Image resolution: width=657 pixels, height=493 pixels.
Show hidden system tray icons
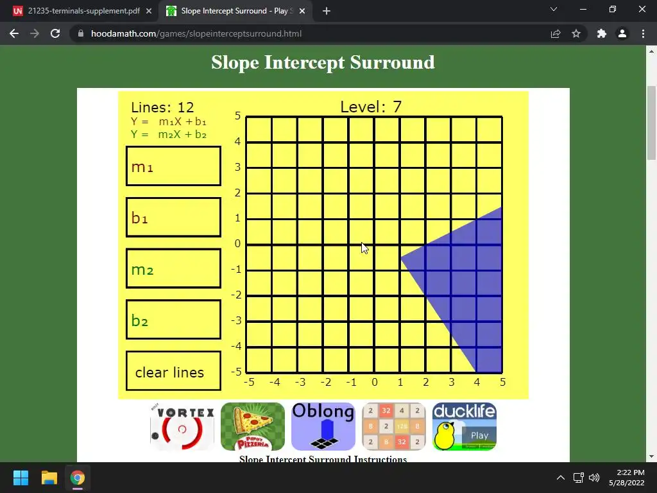(x=561, y=478)
